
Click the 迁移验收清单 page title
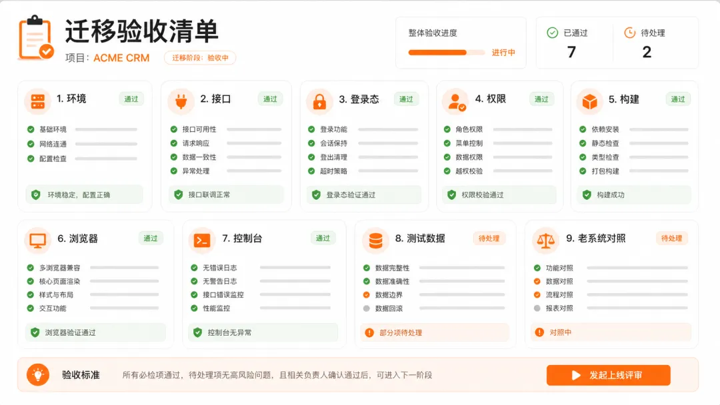[x=141, y=31]
